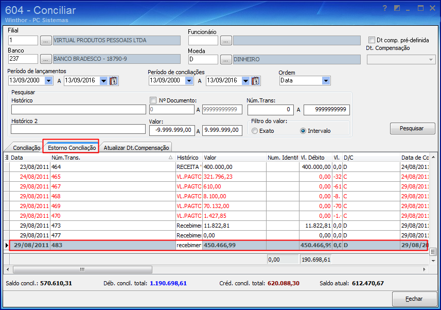Click the Nº Documento start field
This screenshot has width=441, height=310.
click(171, 110)
